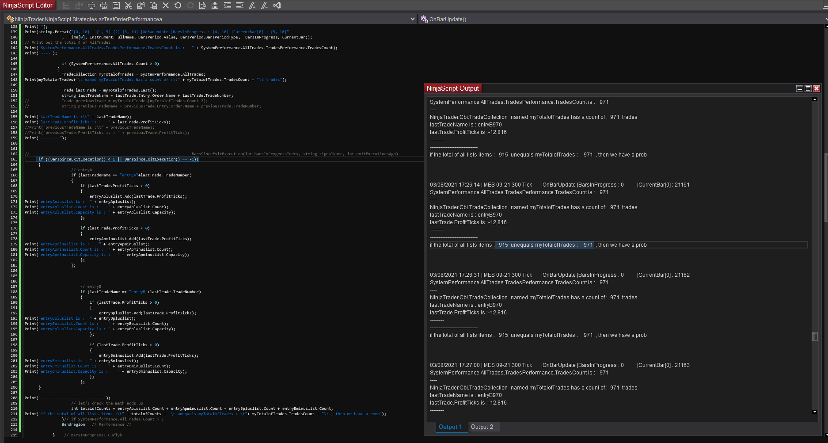Image resolution: width=828 pixels, height=443 pixels.
Task: Open the azTestOrderPerformancea class dropdown
Action: [210, 19]
